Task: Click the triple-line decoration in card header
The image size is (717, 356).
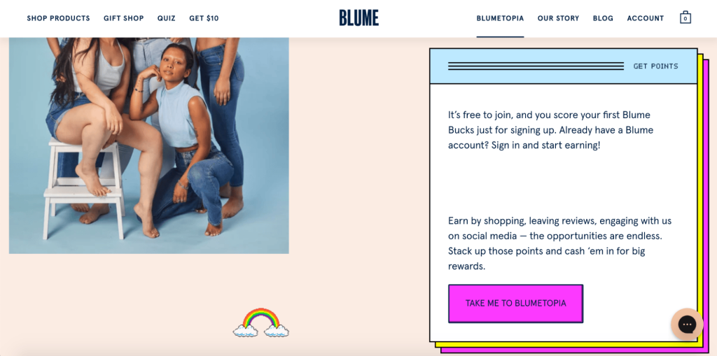Action: 536,66
